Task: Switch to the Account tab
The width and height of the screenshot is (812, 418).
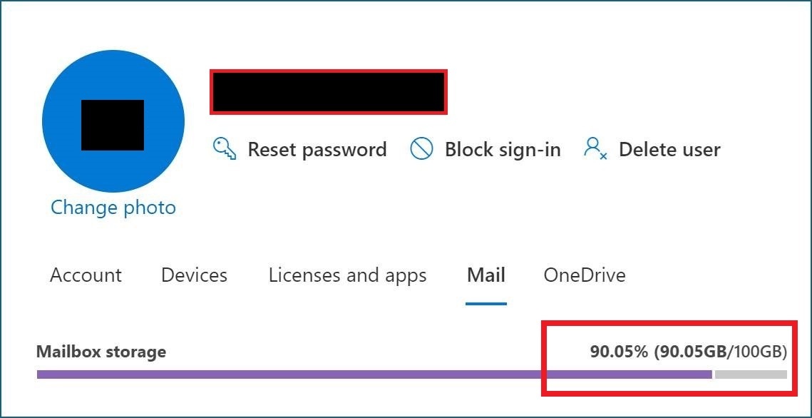Action: tap(86, 275)
